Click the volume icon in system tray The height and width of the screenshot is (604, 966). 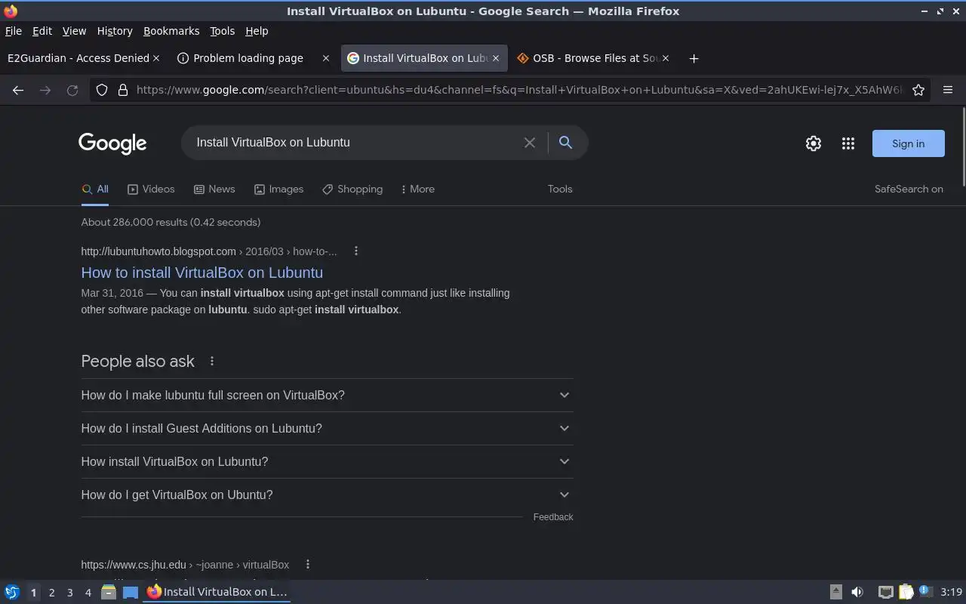click(x=857, y=592)
